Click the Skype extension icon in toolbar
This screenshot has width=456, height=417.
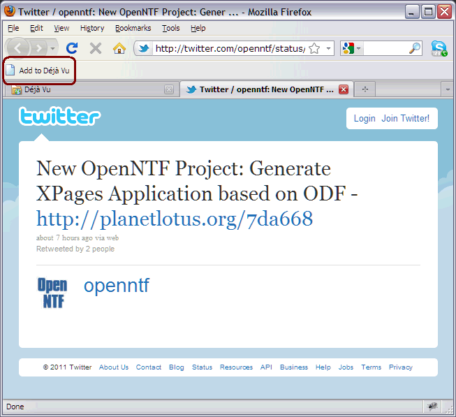(x=439, y=48)
